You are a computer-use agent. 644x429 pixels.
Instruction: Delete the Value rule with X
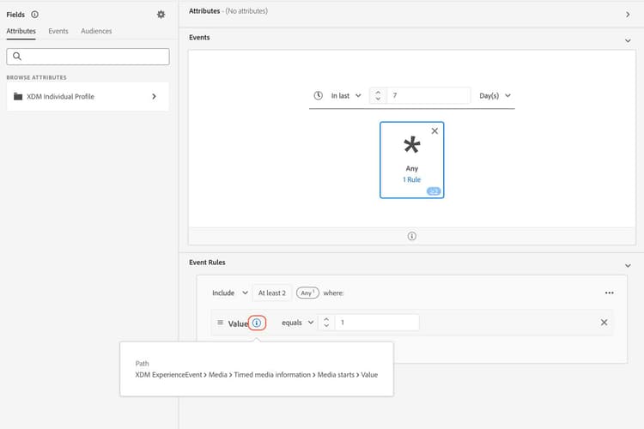604,323
